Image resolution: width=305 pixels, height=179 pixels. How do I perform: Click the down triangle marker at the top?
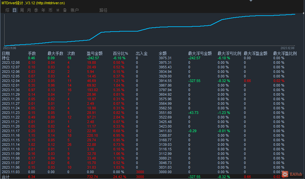click(x=251, y=1)
